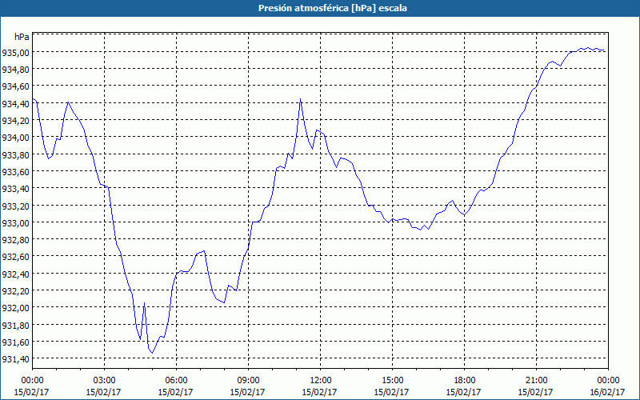Viewport: 640px width, 400px height.
Task: Click the 12:00 time label
Action: 321,381
